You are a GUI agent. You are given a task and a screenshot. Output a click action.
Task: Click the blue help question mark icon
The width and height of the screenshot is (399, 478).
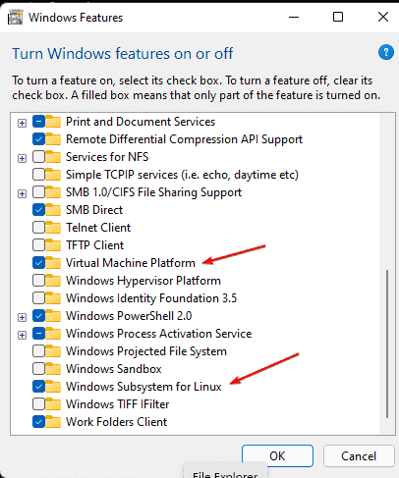[x=386, y=52]
